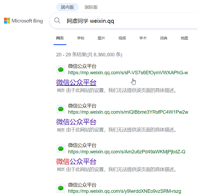The width and height of the screenshot is (197, 196).
Task: Click the magnifier search icon
Action: (57, 21)
